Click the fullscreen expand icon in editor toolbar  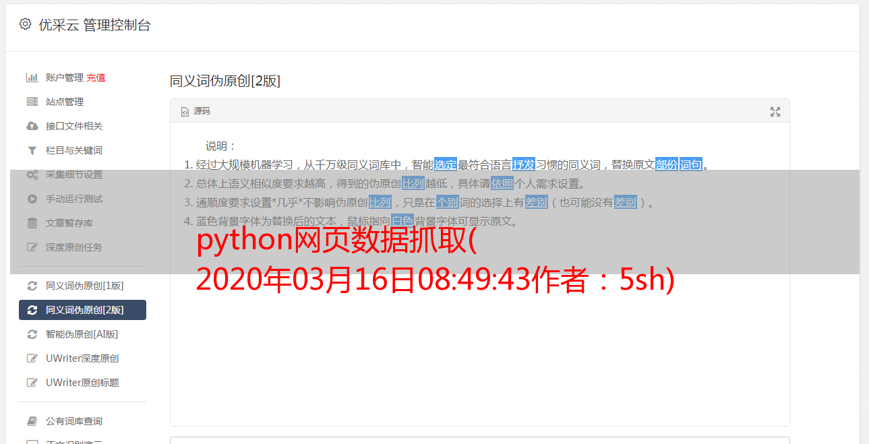click(x=775, y=112)
